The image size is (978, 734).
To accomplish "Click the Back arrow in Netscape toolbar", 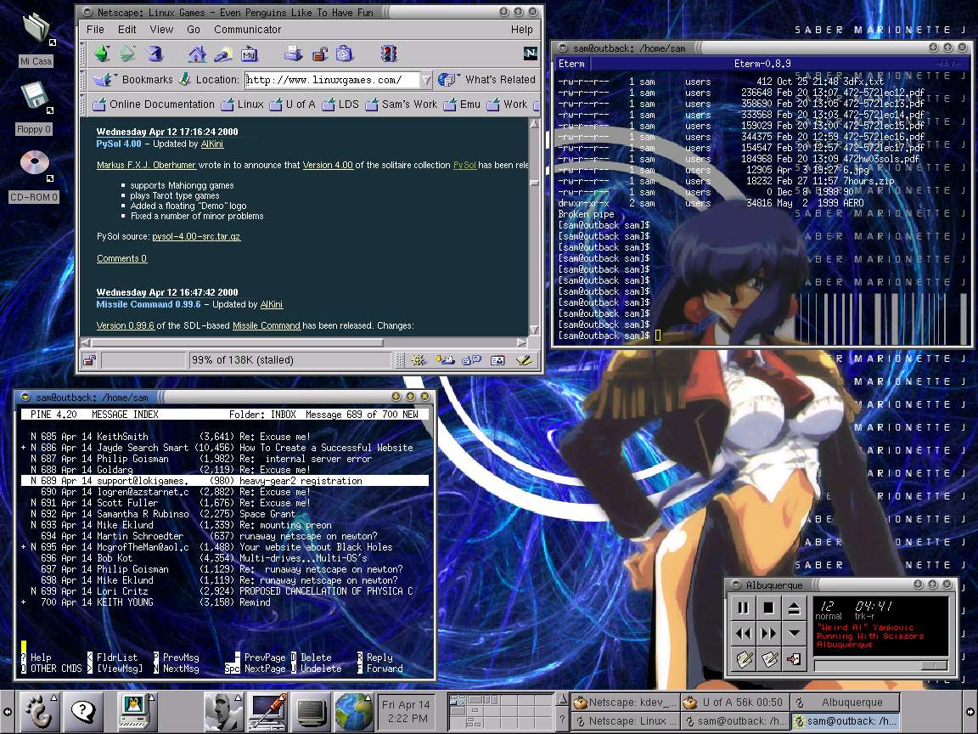I will [102, 54].
